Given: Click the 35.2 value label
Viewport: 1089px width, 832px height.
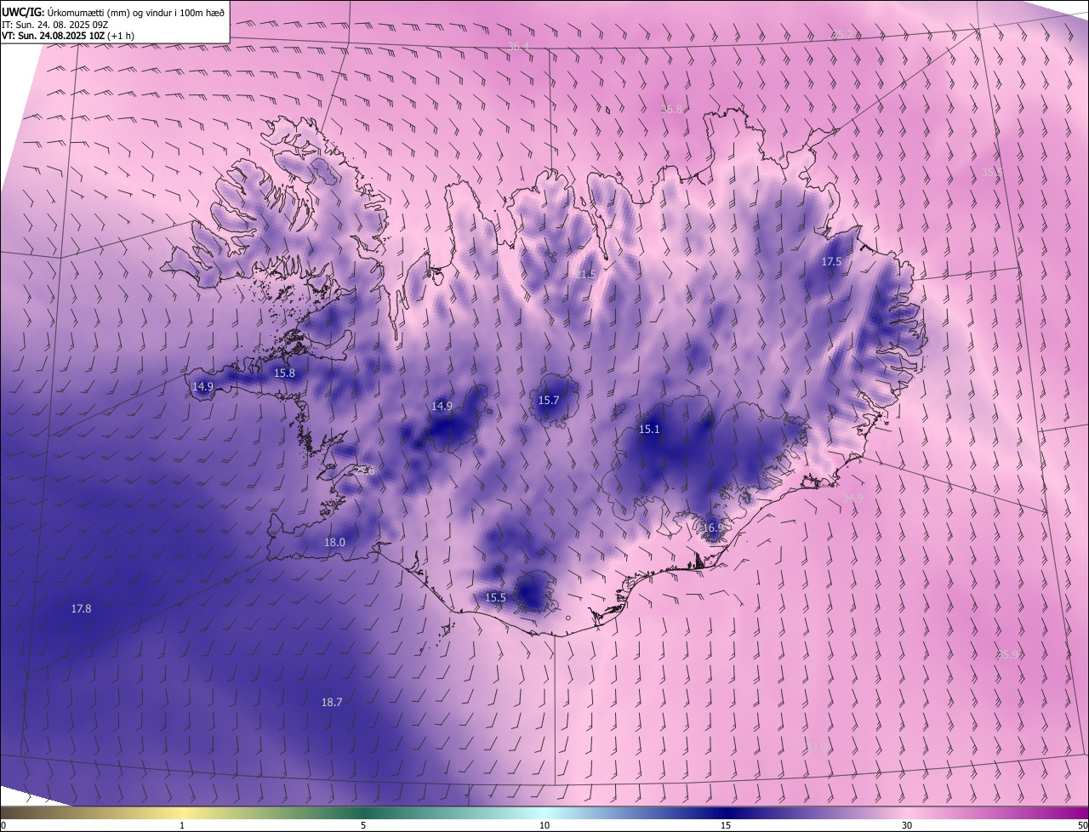Looking at the screenshot, I should point(842,34).
